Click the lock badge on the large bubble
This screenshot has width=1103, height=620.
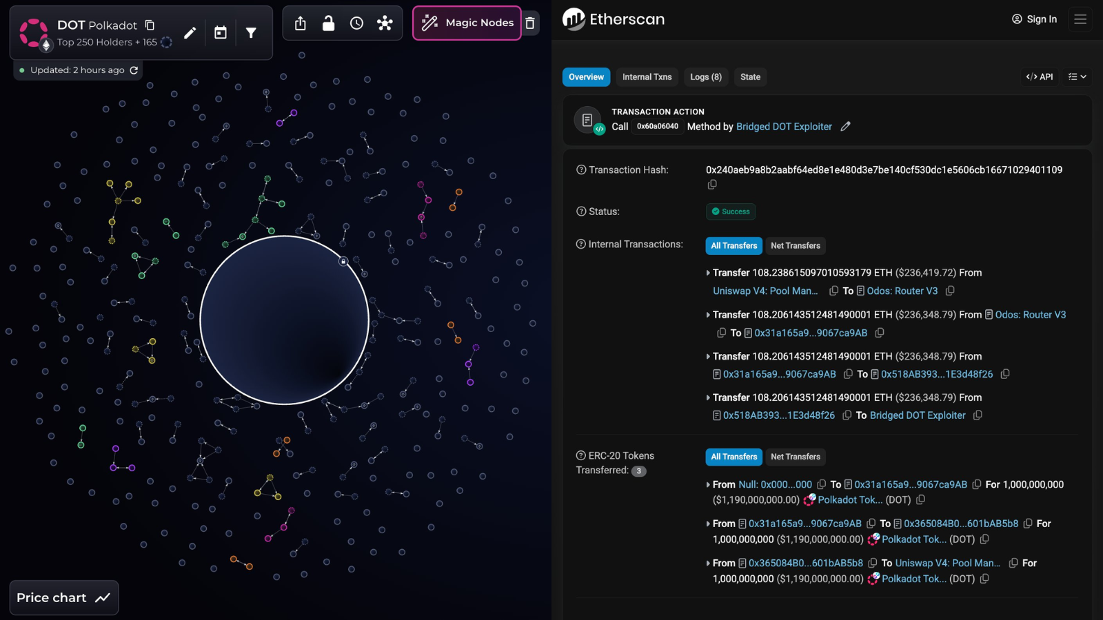click(343, 261)
